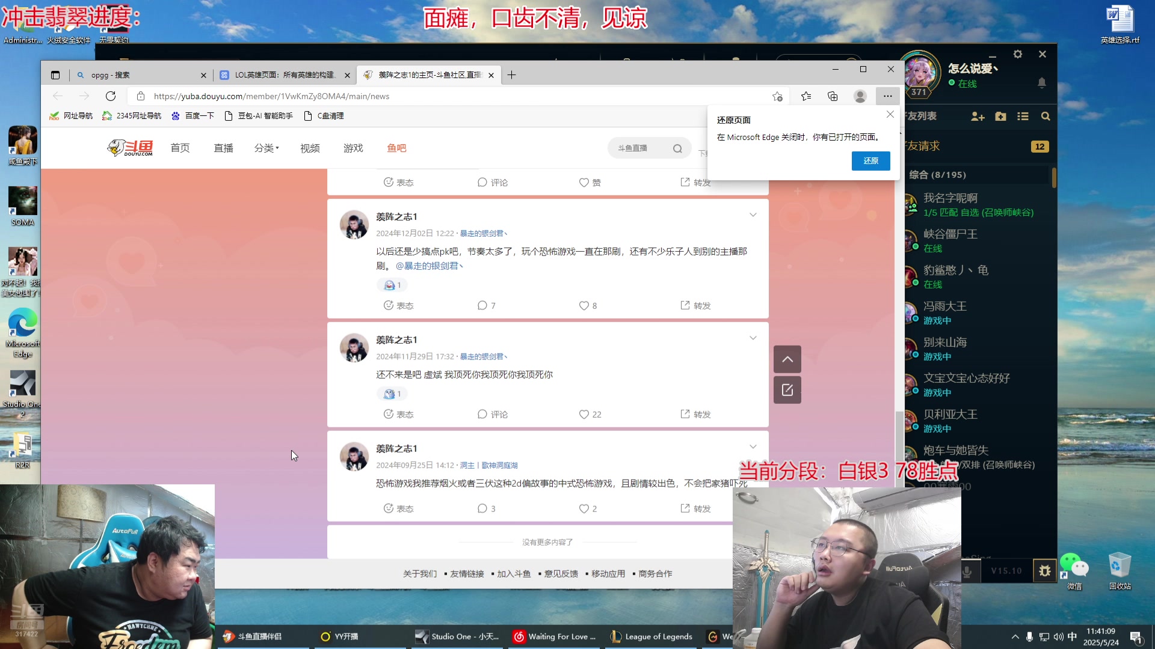Open the 3 comments on the September post
The image size is (1155, 649).
click(x=486, y=508)
